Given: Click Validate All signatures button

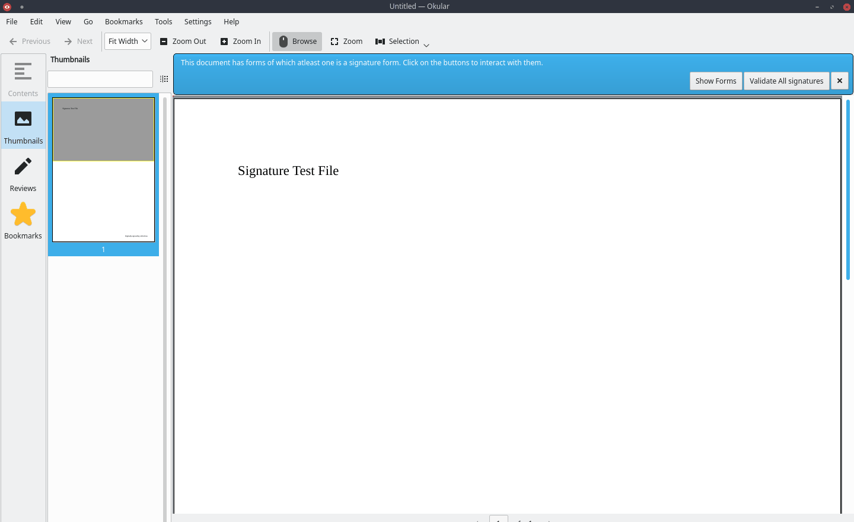Looking at the screenshot, I should point(786,81).
